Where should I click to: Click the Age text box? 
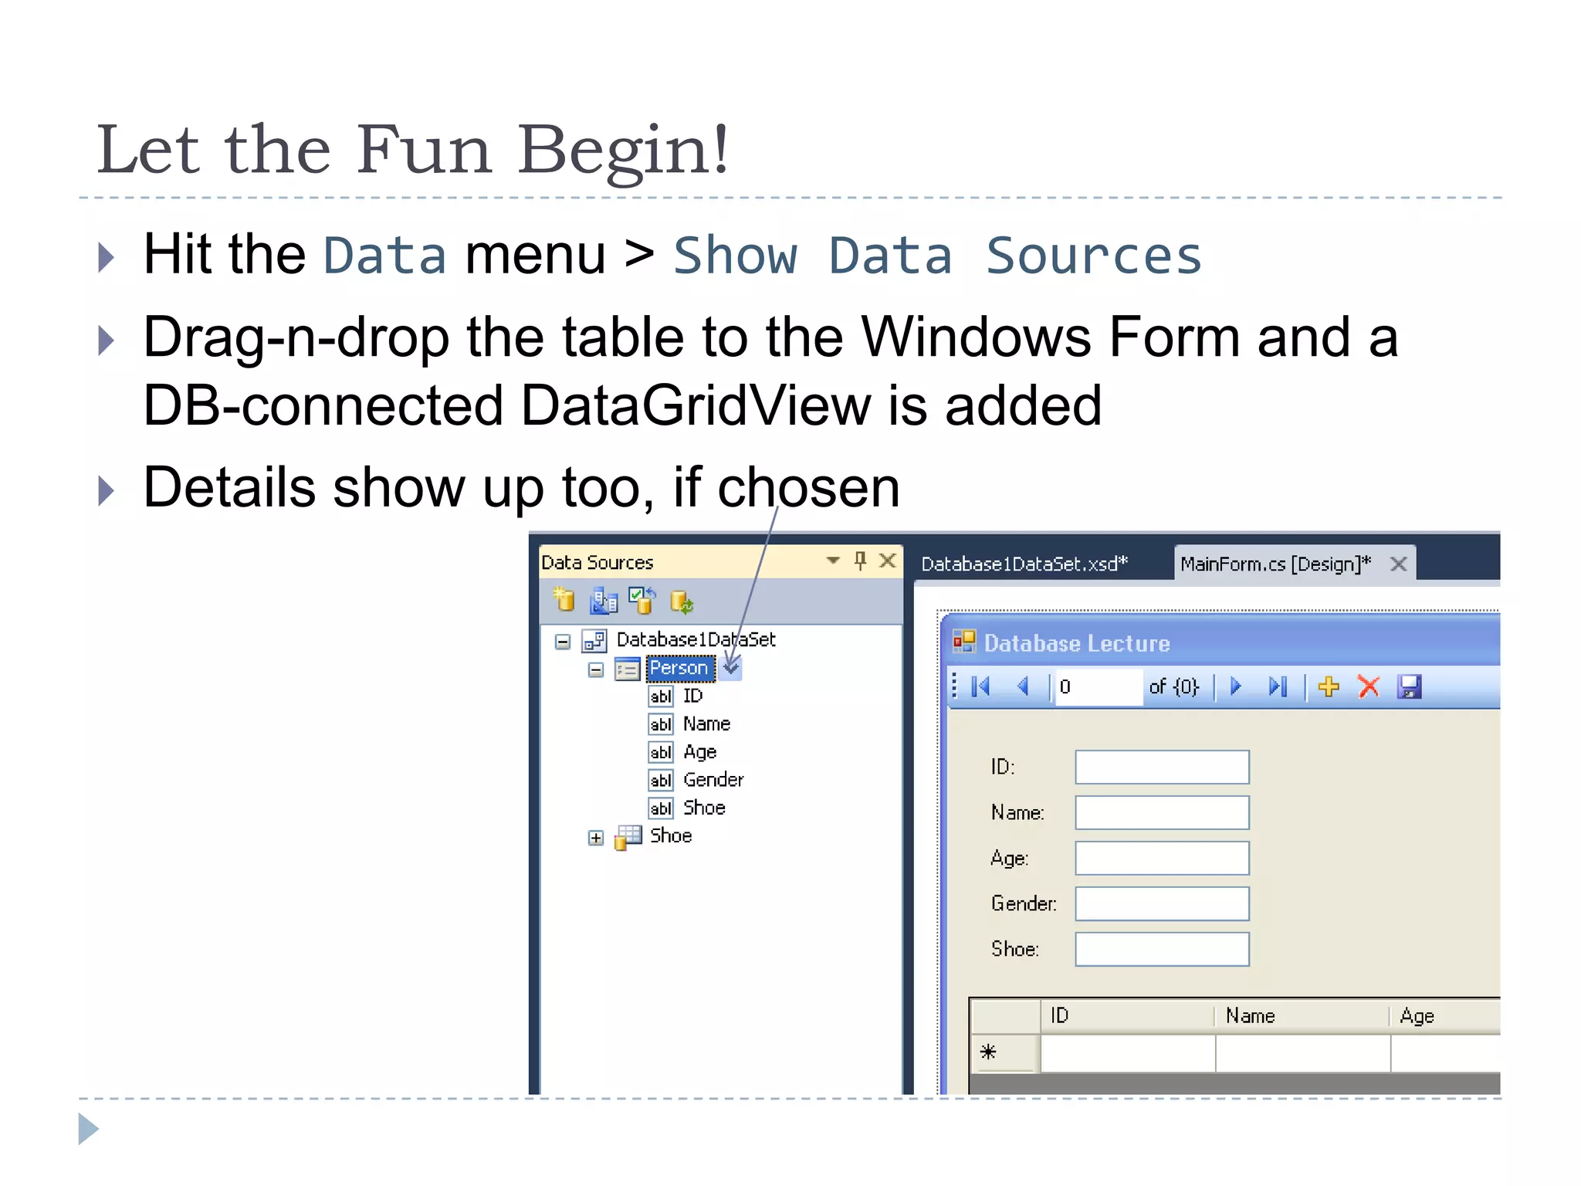click(x=1162, y=858)
